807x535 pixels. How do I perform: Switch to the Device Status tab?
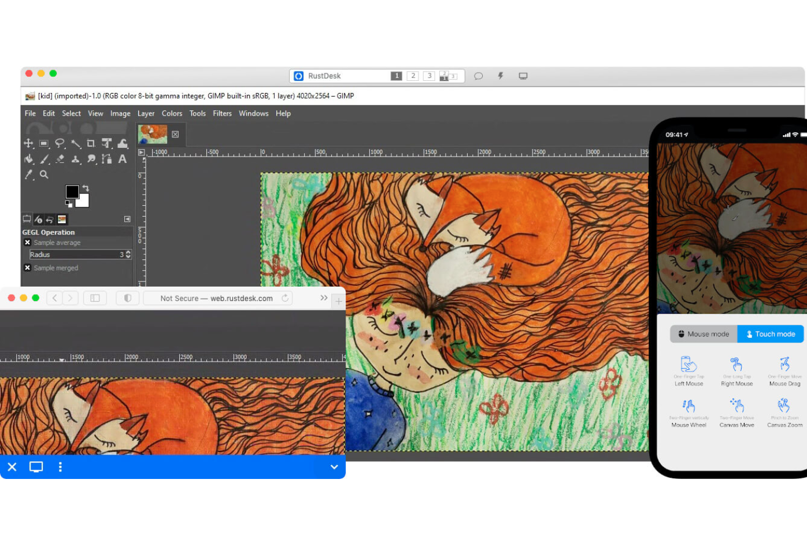(38, 220)
